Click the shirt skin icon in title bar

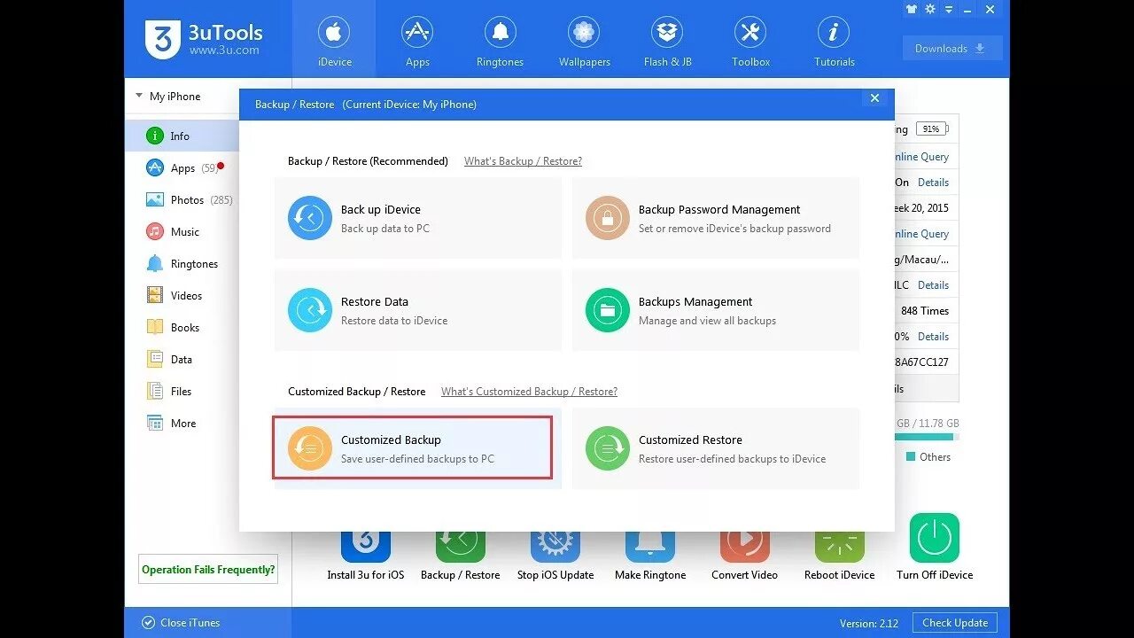click(912, 9)
